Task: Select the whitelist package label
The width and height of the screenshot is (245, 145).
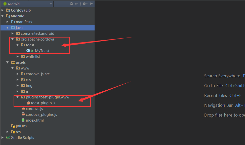Action: click(x=33, y=57)
